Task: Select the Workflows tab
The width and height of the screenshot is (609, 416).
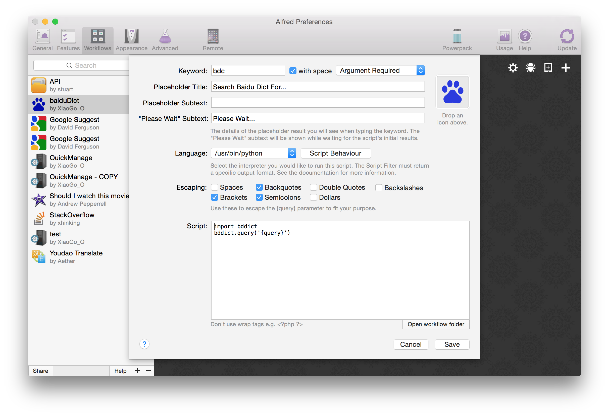Action: [x=97, y=40]
